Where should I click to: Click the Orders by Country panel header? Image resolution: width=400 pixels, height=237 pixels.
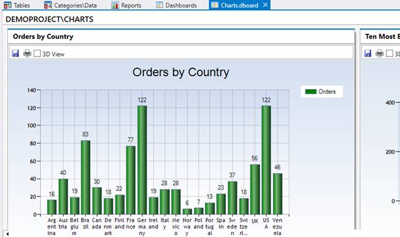(181, 36)
